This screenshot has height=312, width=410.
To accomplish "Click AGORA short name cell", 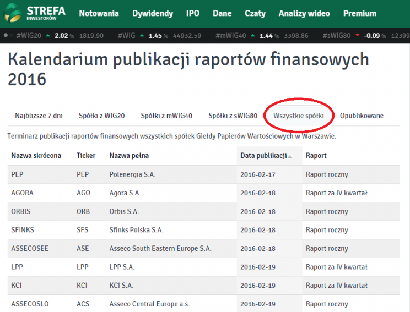I will (x=22, y=193).
